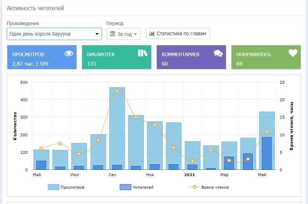Click the heart icon on Понравилось card

(x=293, y=53)
